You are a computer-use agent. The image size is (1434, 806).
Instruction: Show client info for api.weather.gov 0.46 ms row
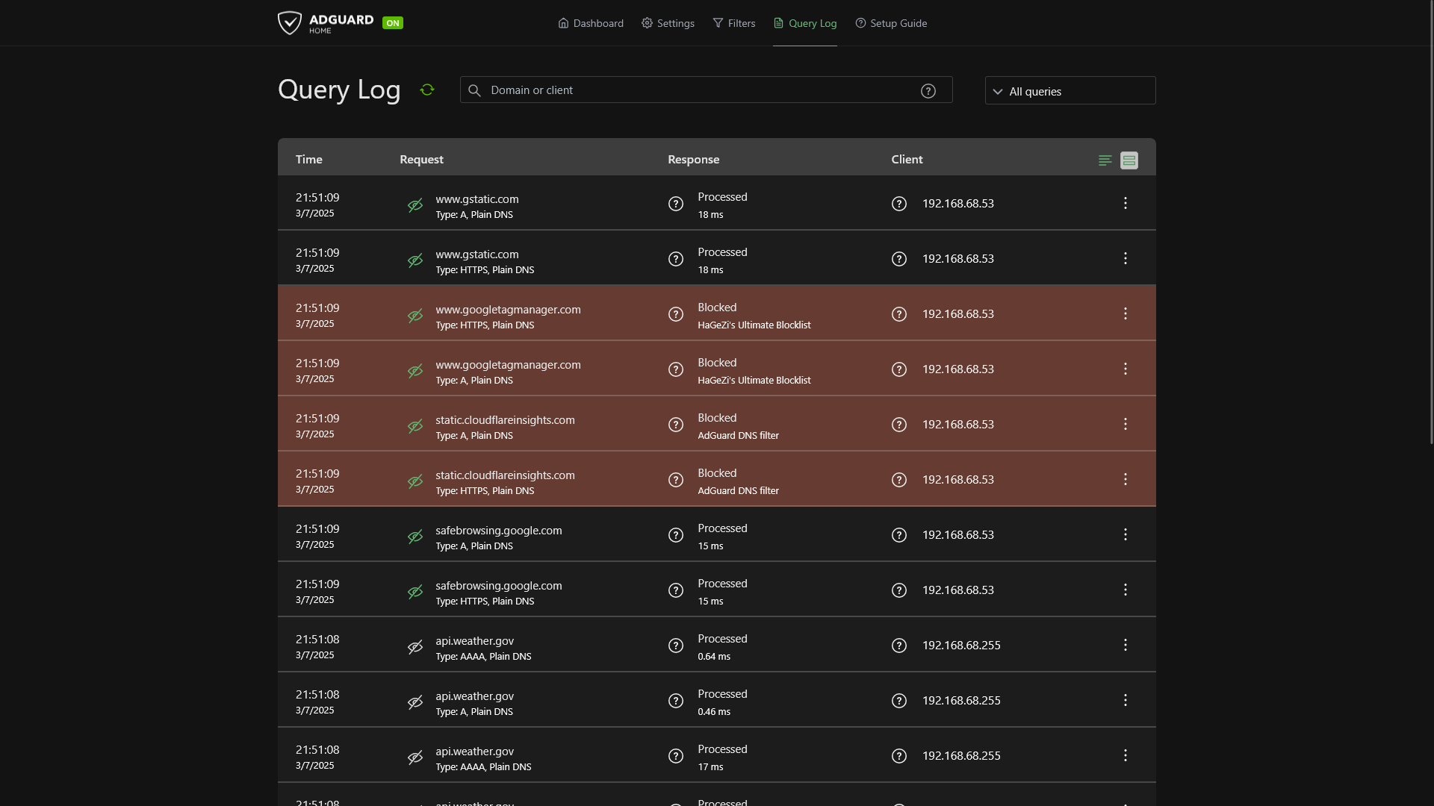coord(899,701)
